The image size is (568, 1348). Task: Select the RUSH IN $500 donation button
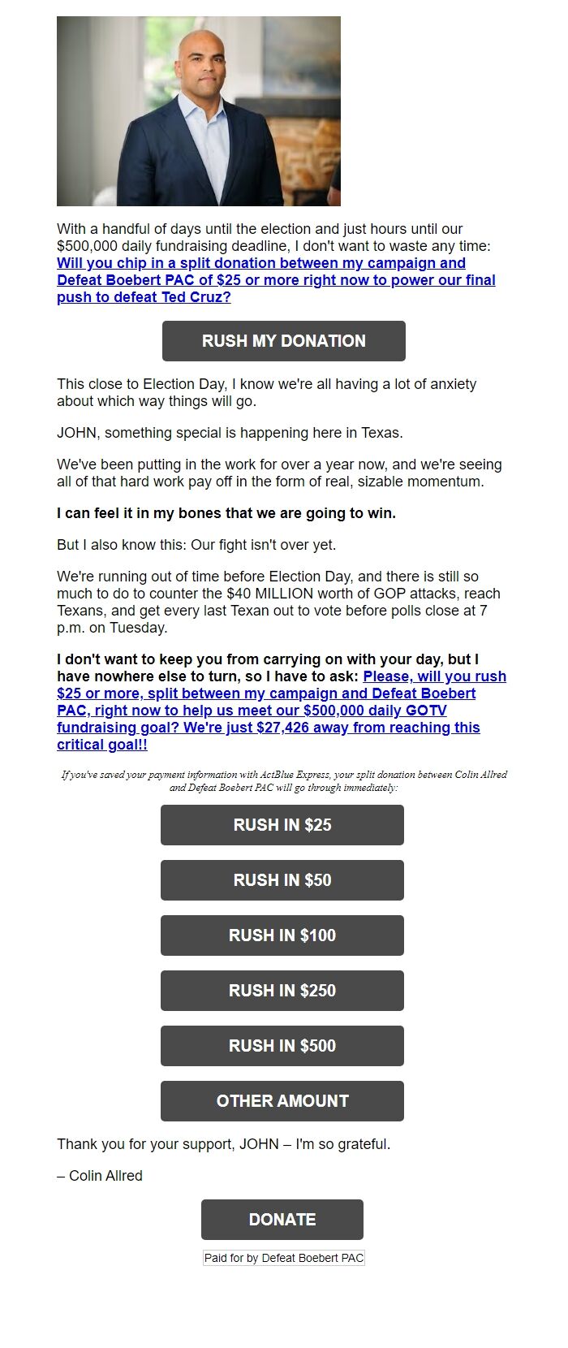tap(282, 1045)
